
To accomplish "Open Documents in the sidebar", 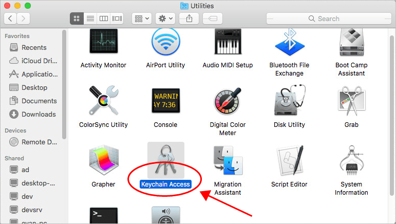I will pos(33,101).
